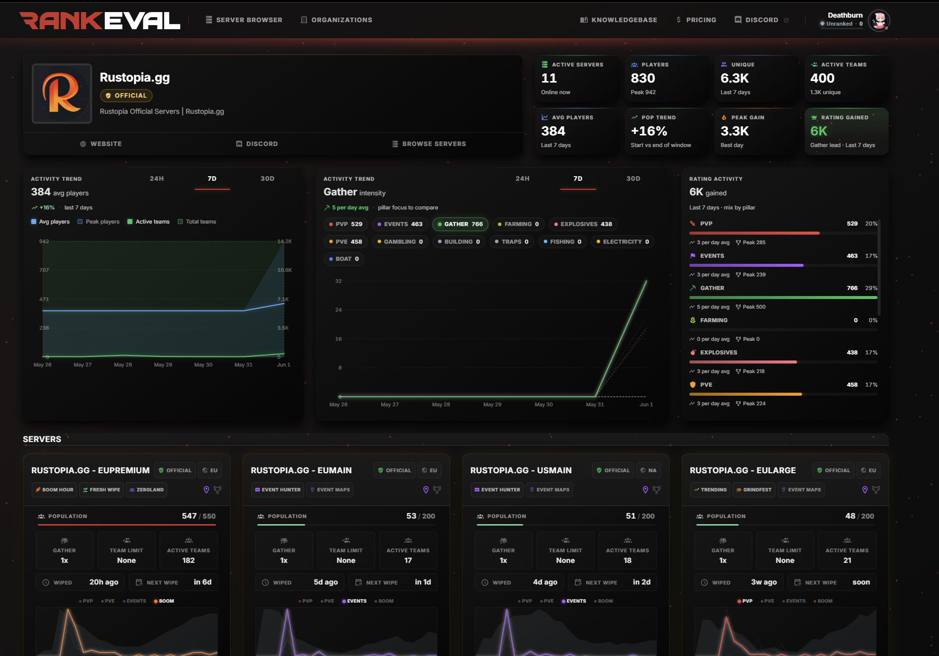Image resolution: width=939 pixels, height=656 pixels.
Task: Click the PVP rating progress bar
Action: 783,233
